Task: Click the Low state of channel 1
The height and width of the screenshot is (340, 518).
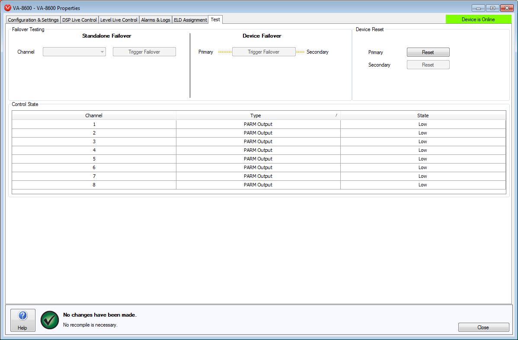Action: click(x=423, y=124)
